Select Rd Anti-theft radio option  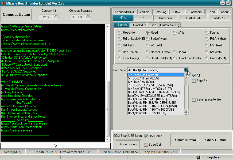pos(207,39)
